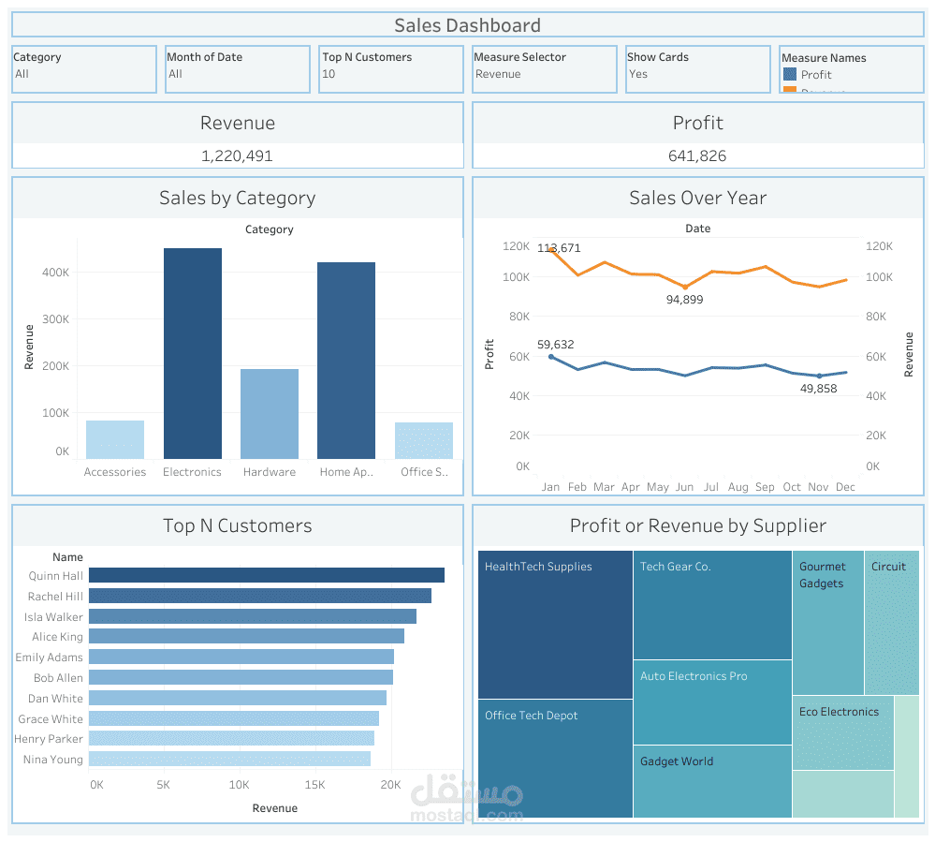Select the Emily Adams customer bar

[x=241, y=657]
